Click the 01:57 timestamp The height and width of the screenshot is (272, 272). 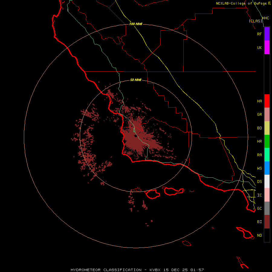click(197, 270)
